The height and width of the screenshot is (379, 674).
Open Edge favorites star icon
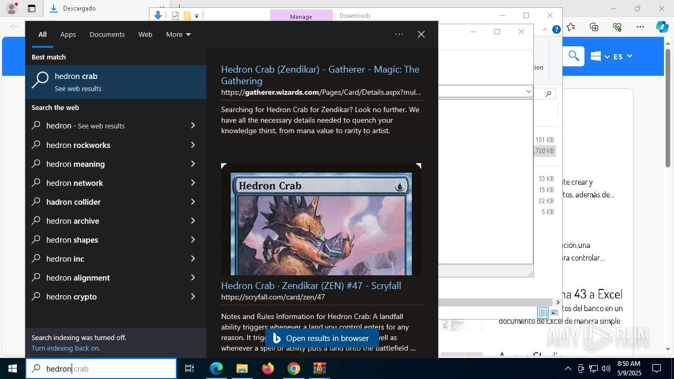[571, 27]
